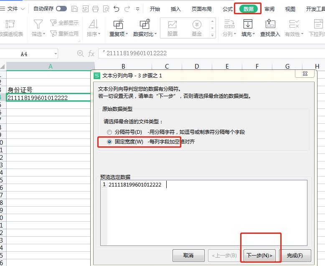Click the Redo arrow
The width and height of the screenshot is (325, 266).
(x=127, y=9)
